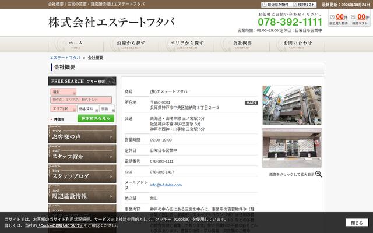Open お問い合わせ navigation tab

(x=297, y=44)
